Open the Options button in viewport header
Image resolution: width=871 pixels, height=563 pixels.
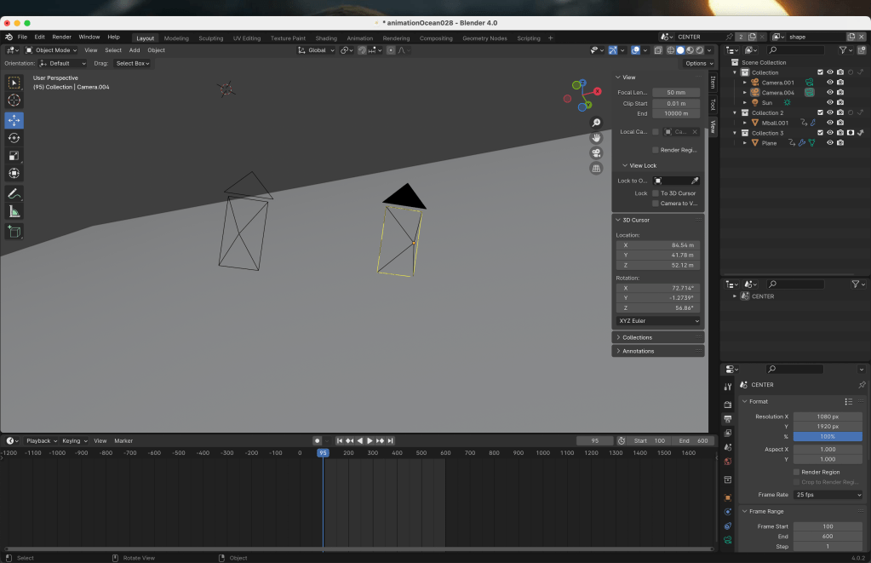(x=696, y=63)
